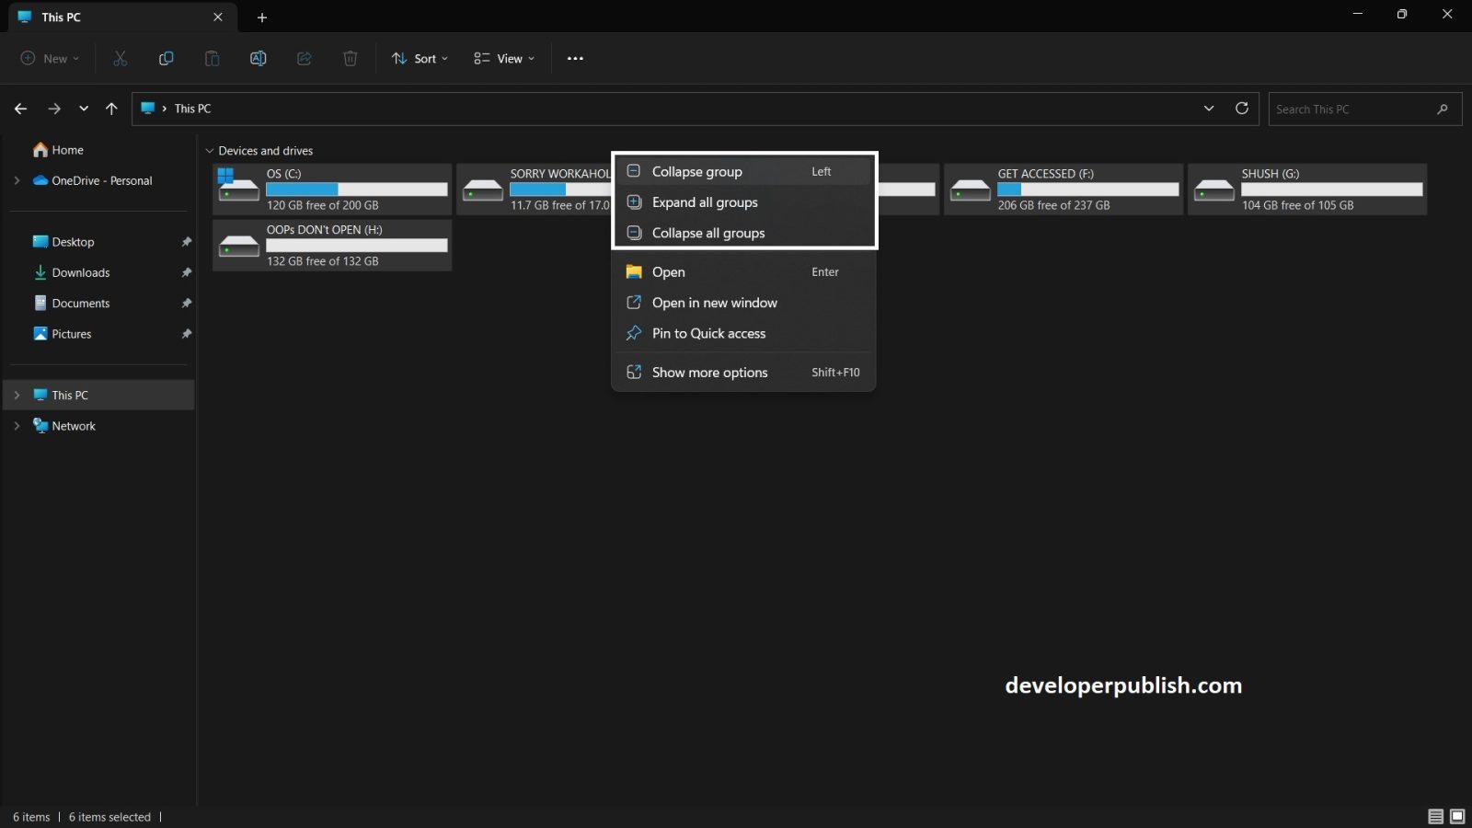Navigate up one folder level

point(112,109)
